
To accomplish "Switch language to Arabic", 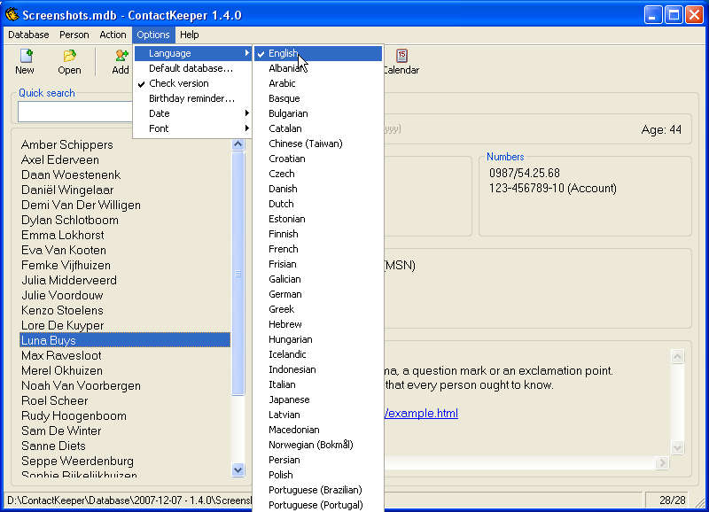I will (x=318, y=83).
